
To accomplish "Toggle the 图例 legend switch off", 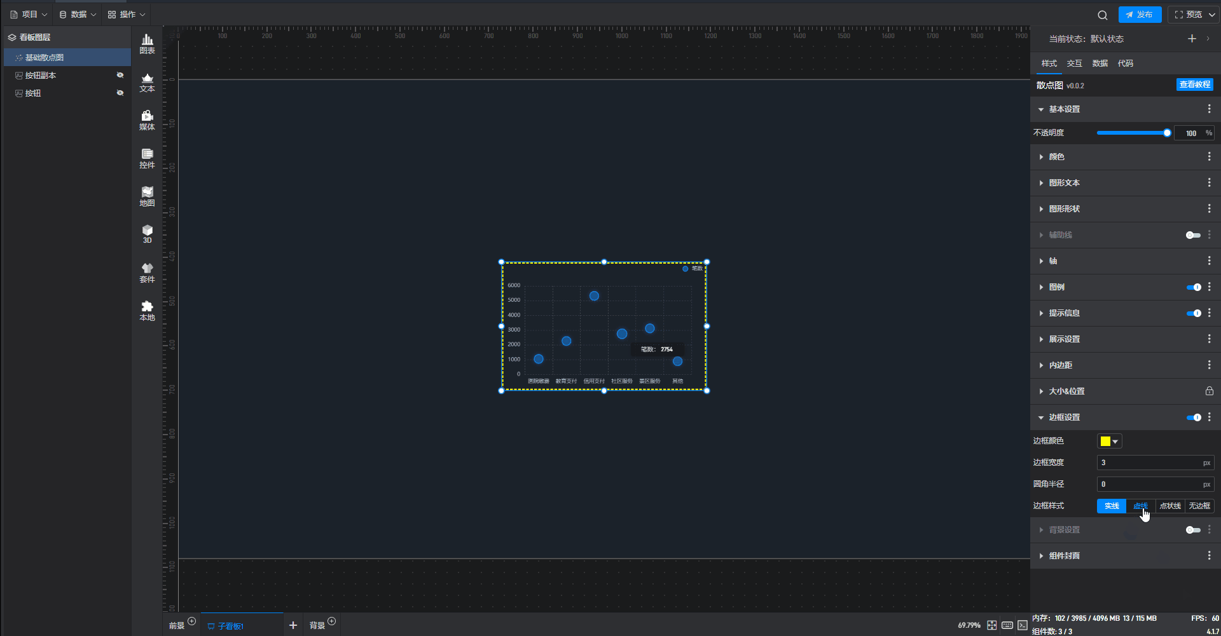I will 1193,287.
